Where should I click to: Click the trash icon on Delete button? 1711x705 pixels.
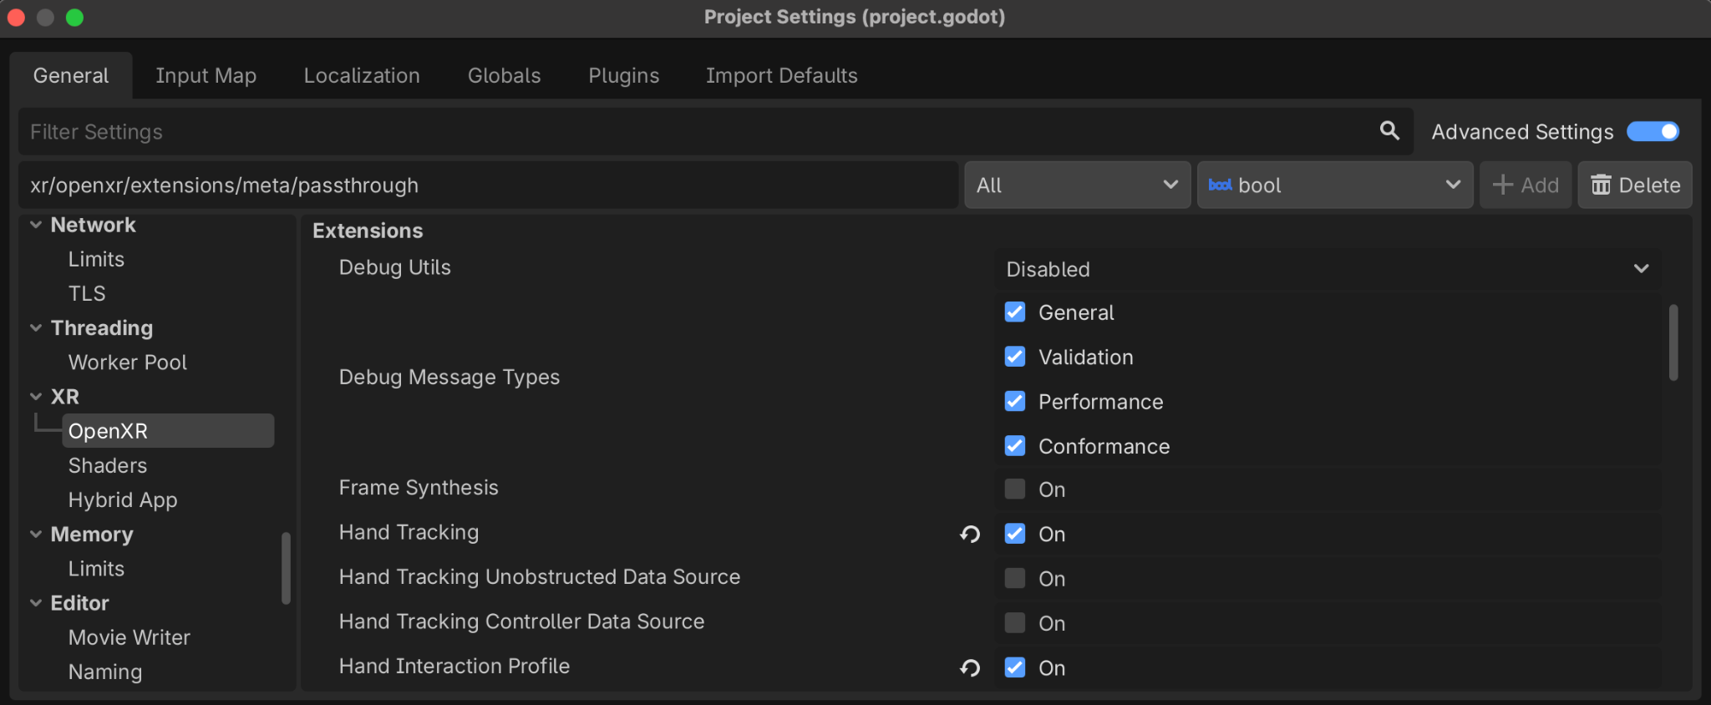tap(1601, 185)
